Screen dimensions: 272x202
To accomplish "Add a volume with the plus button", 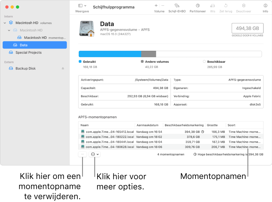I will coord(156,6).
